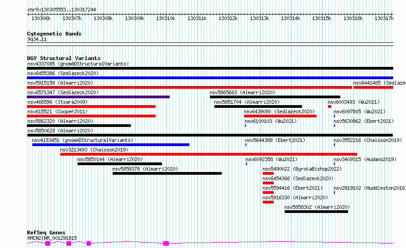406x248 pixels.
Task: Select the nsv3213493 (Chaisson2019) label
Action: click(94, 150)
